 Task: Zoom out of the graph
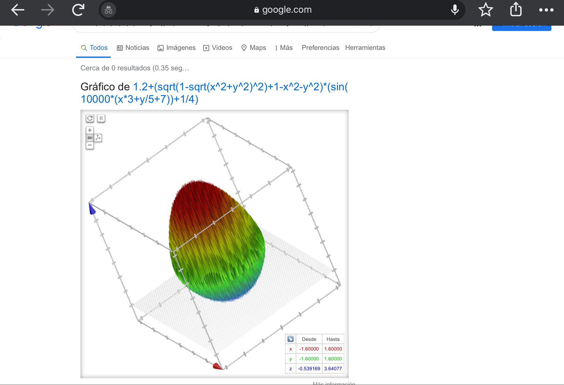[x=90, y=145]
